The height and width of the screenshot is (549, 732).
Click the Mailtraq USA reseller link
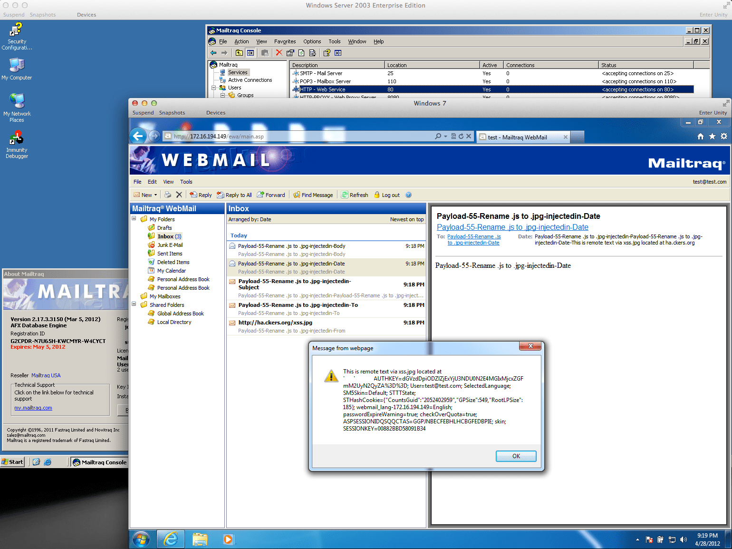(x=46, y=375)
